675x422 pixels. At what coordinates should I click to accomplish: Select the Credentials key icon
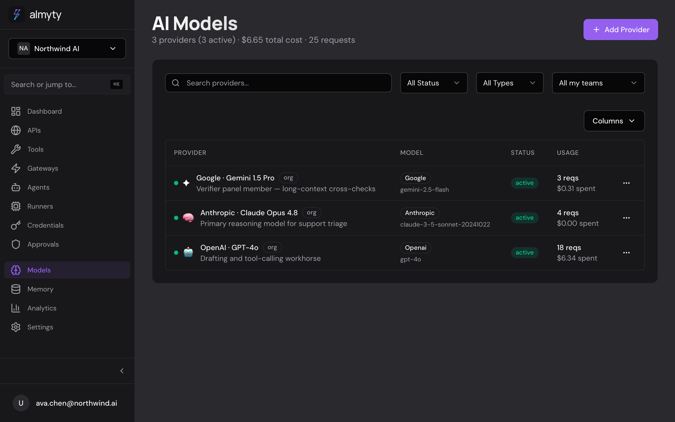(16, 225)
